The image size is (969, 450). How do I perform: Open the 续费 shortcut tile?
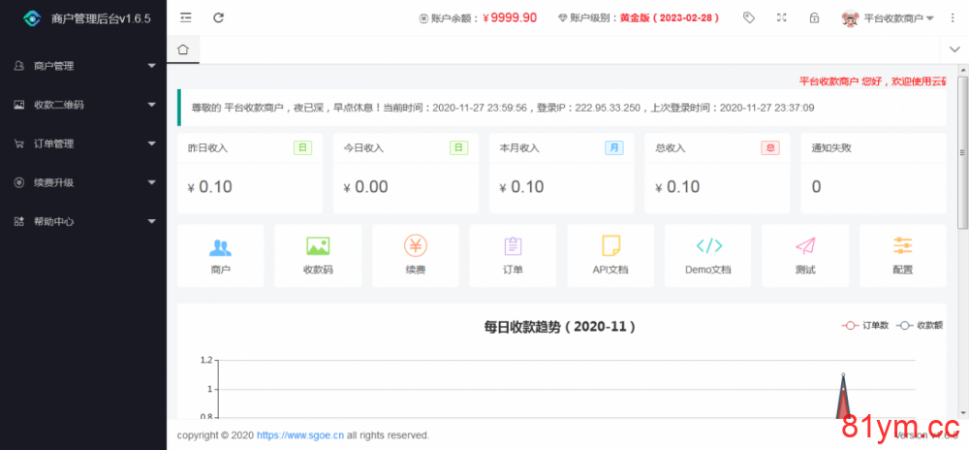click(x=416, y=255)
